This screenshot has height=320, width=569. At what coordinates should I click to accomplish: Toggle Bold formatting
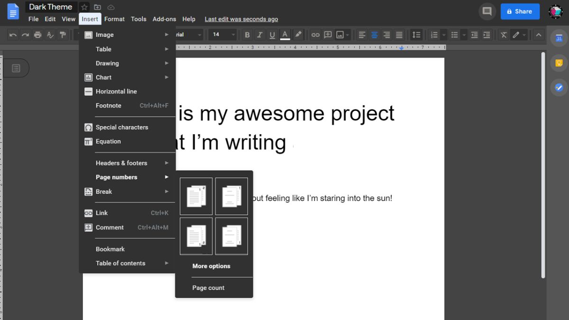pos(247,35)
